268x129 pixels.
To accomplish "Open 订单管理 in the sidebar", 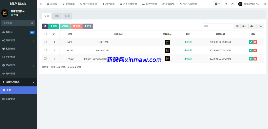I will [x=18, y=74].
